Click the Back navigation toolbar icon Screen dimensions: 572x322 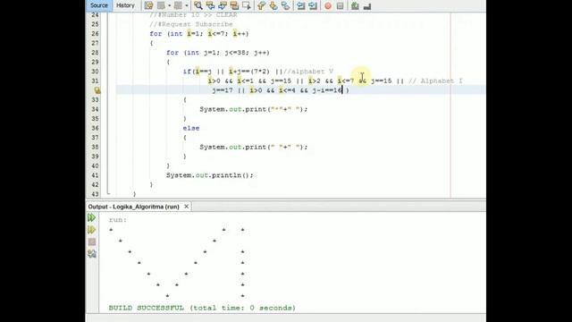point(161,5)
